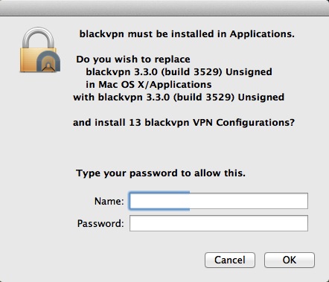Click the "in Mac OS X/Applications" line
Viewport: 329px width, 282px height.
(x=149, y=85)
